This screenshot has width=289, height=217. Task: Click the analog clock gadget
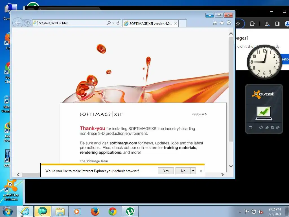click(264, 62)
